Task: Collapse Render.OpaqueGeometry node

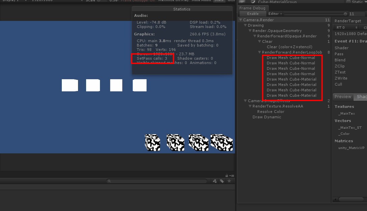Action: point(250,31)
